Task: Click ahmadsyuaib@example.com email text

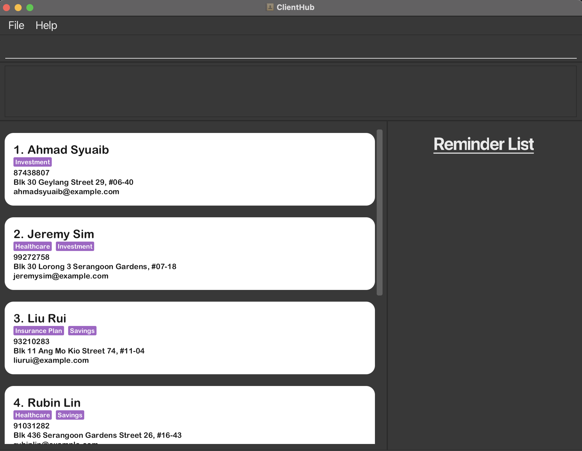Action: point(66,192)
